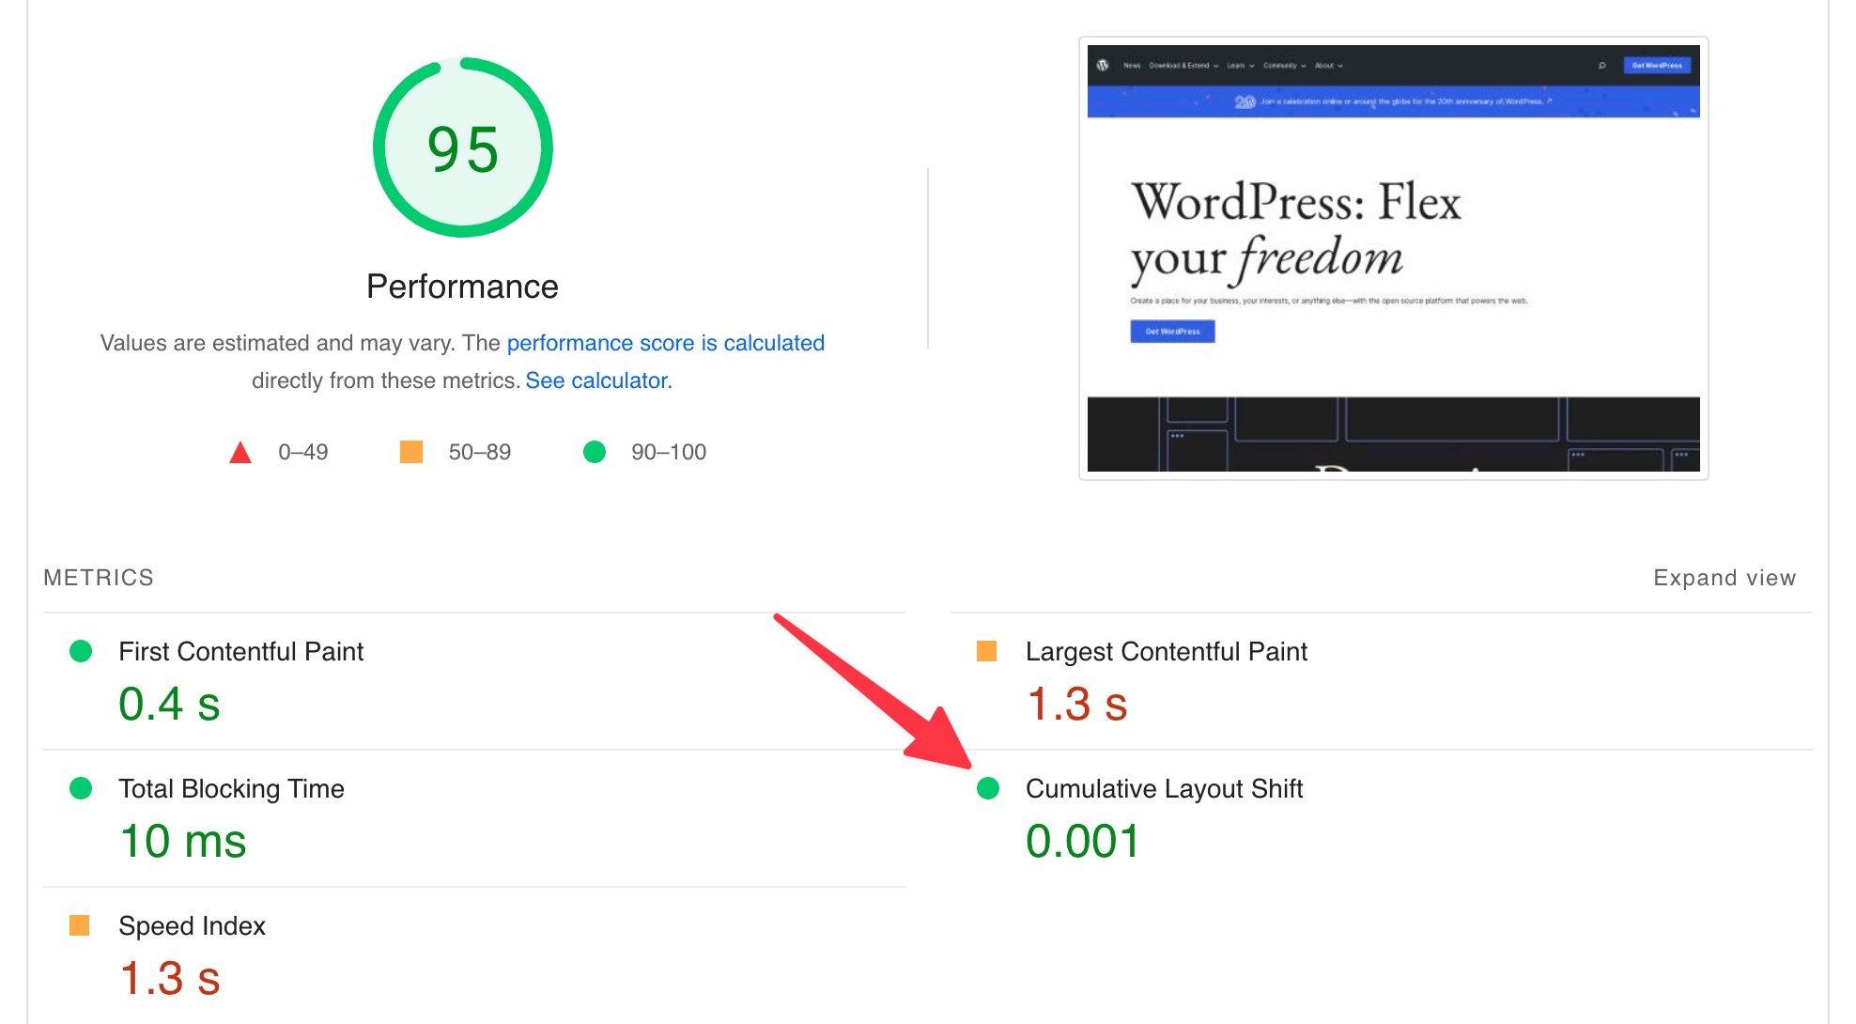The image size is (1856, 1024).
Task: Click the WordPress page screenshot thumbnail
Action: (x=1393, y=258)
